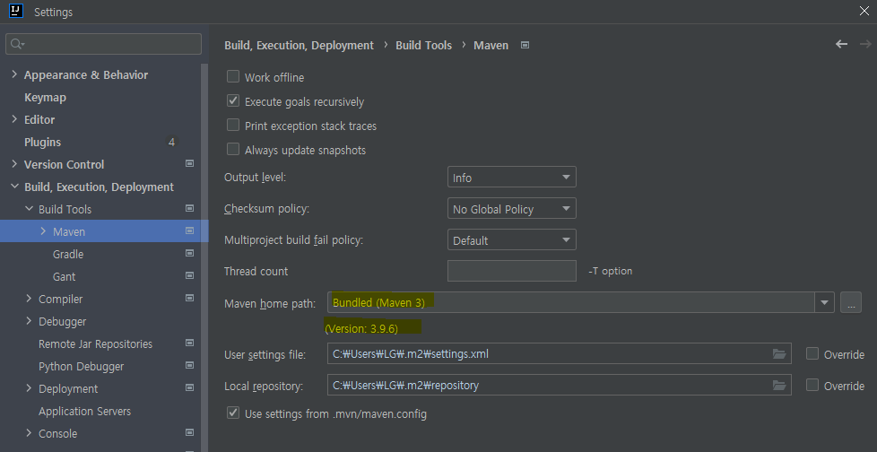This screenshot has width=877, height=452.
Task: Open Remote Jar Repositories settings
Action: tap(96, 343)
